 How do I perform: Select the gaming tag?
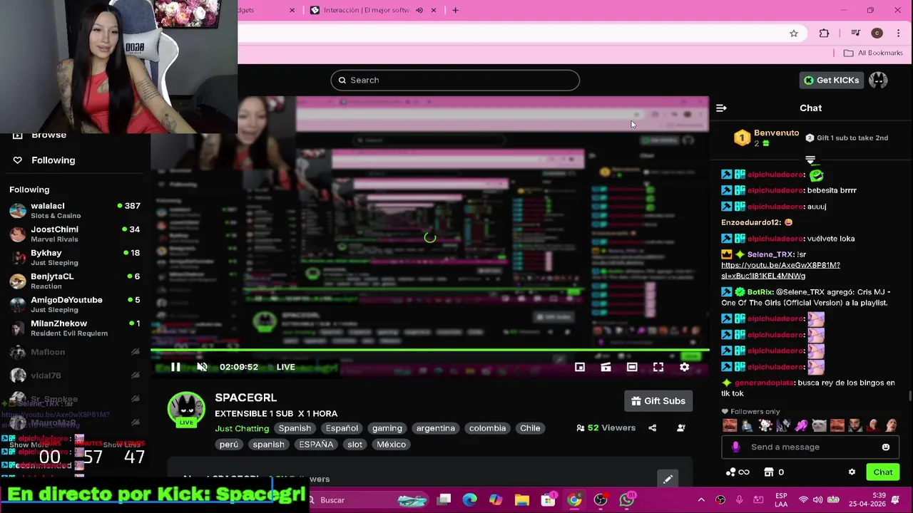[x=387, y=428]
